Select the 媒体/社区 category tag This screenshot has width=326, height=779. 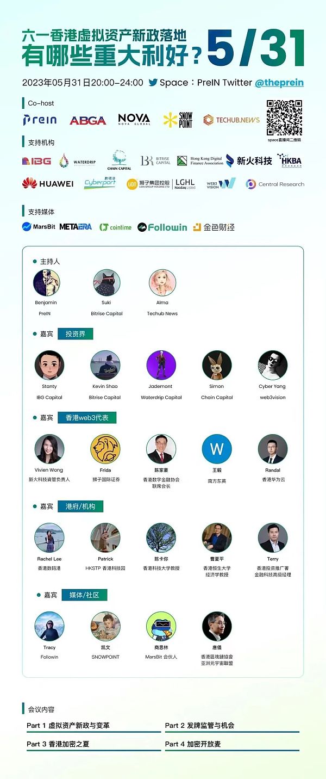(x=84, y=595)
